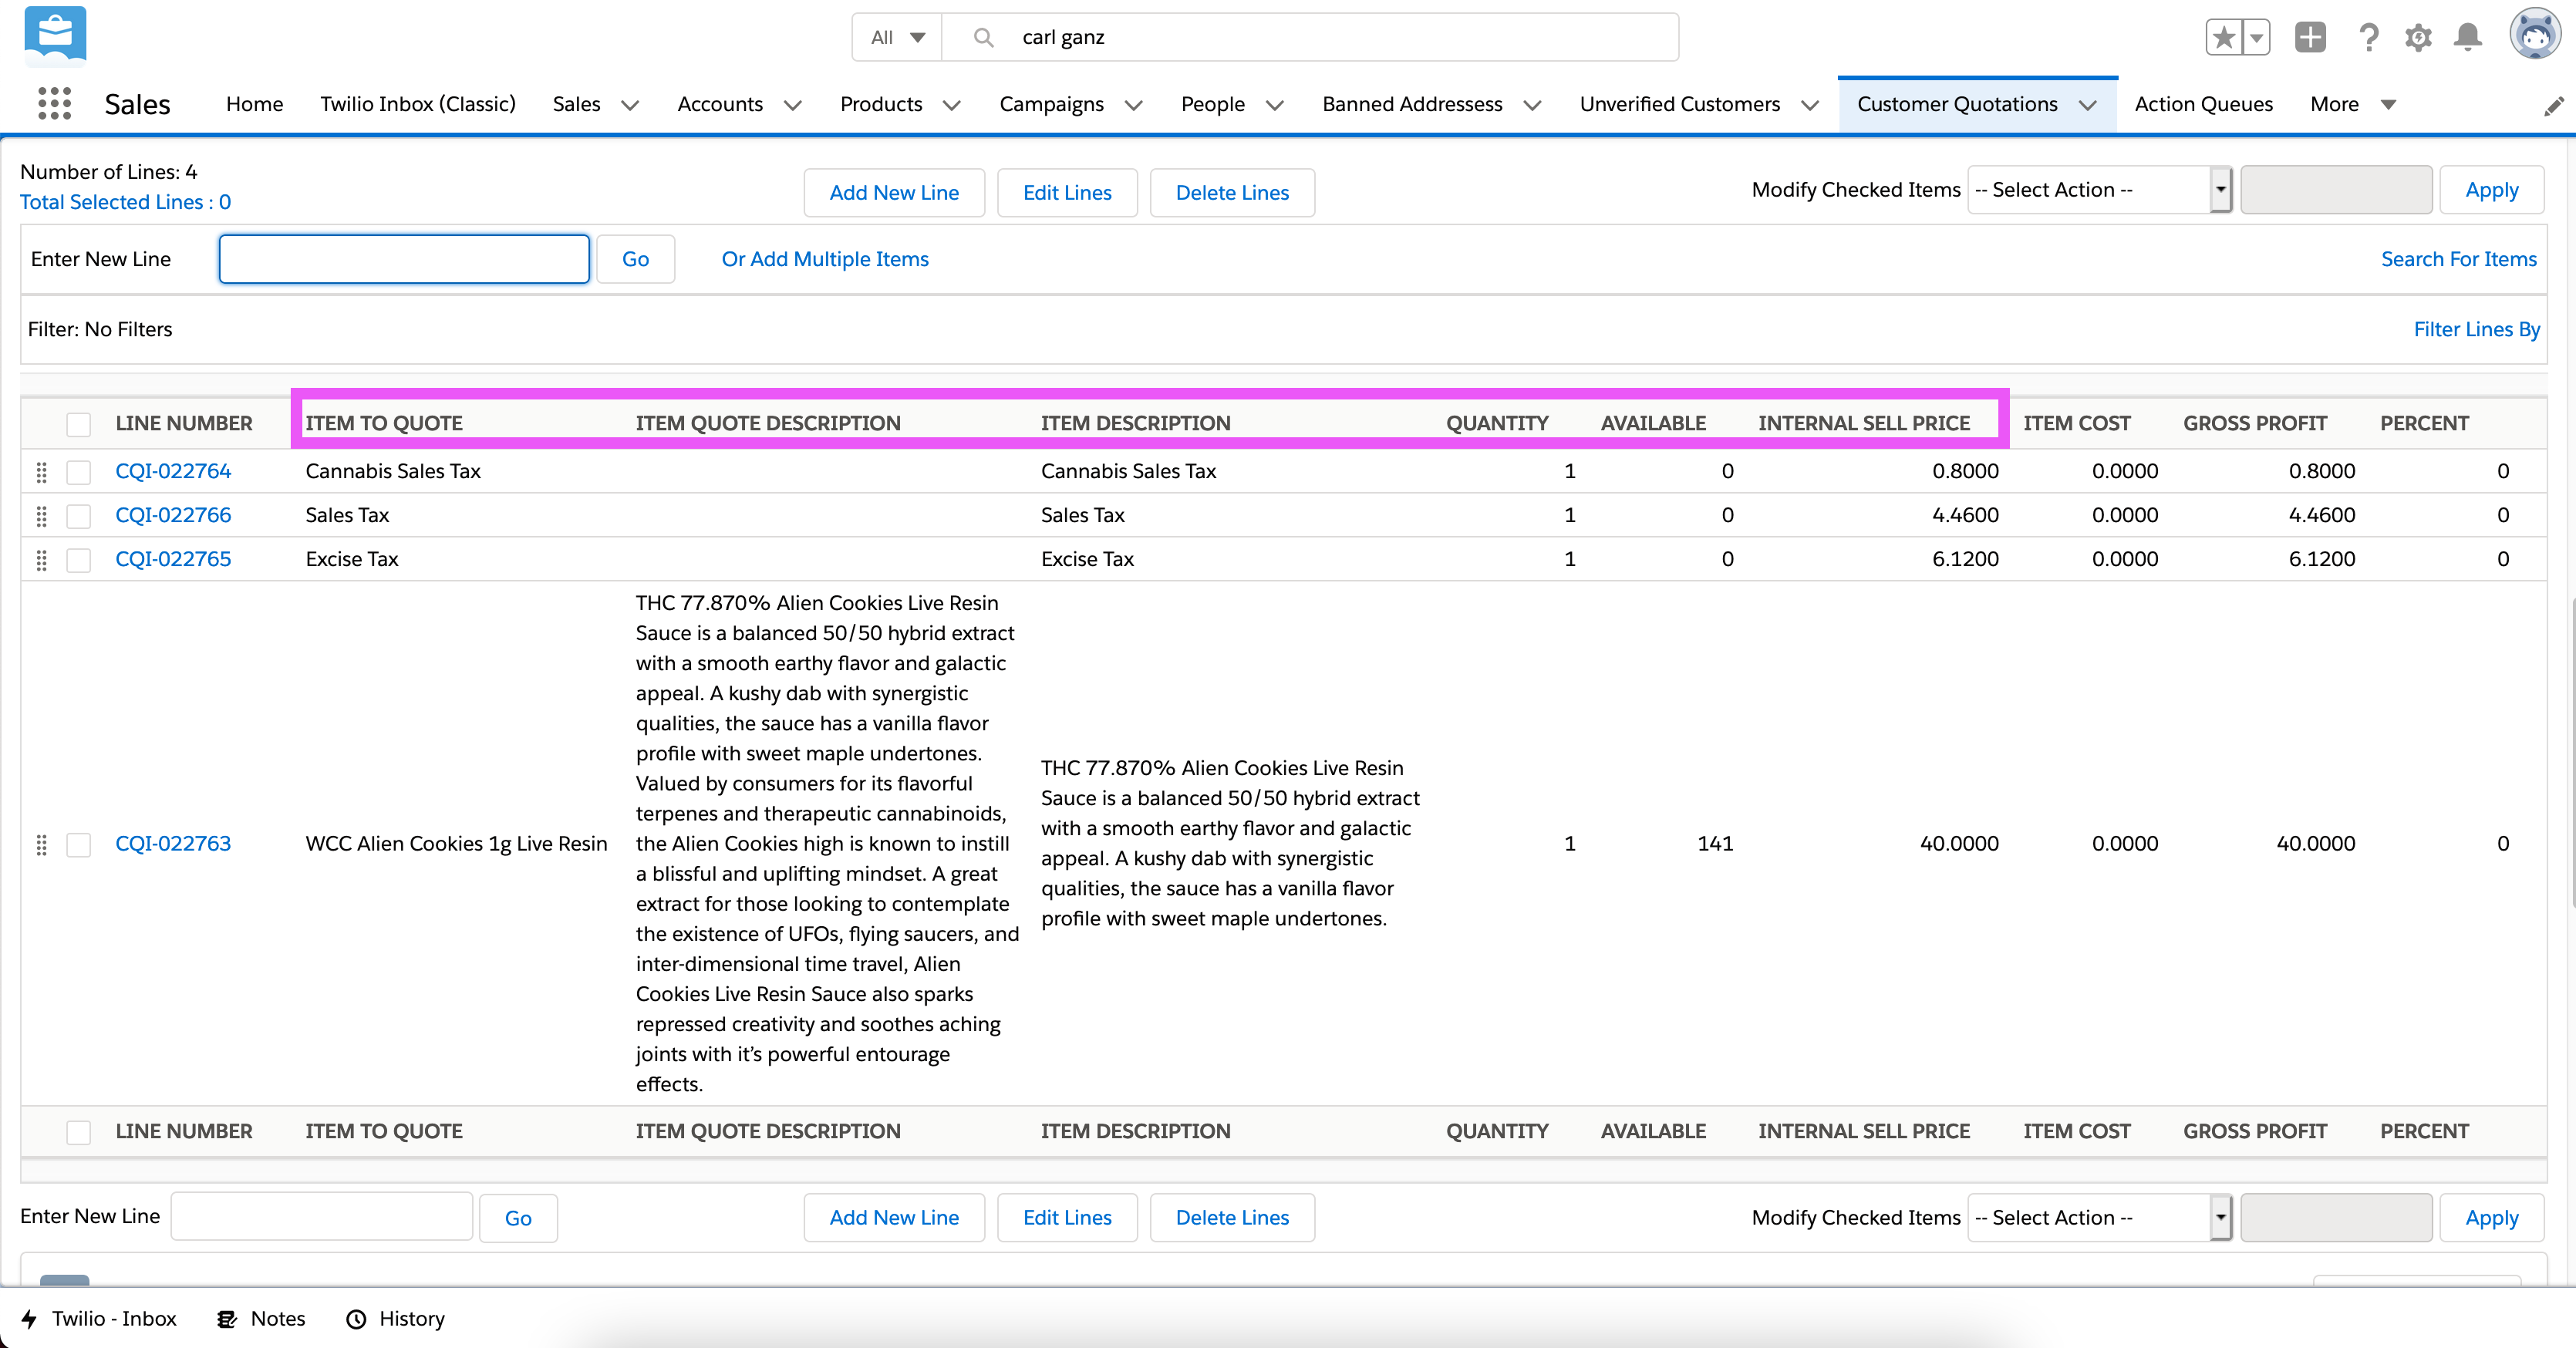The image size is (2576, 1348).
Task: Open the History utility bar item
Action: point(395,1318)
